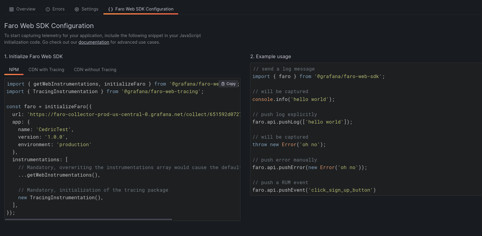This screenshot has height=236, width=482.
Task: Click the tracing package initialization comment
Action: click(93, 190)
